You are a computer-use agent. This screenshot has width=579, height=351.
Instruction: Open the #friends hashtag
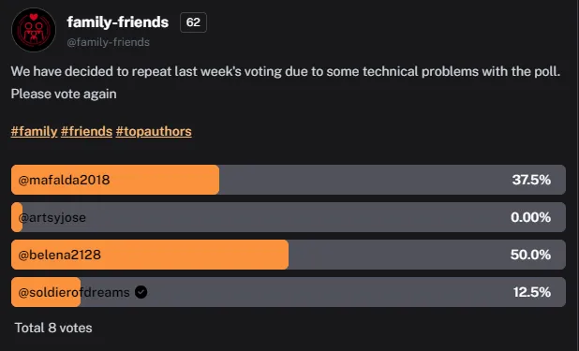86,131
